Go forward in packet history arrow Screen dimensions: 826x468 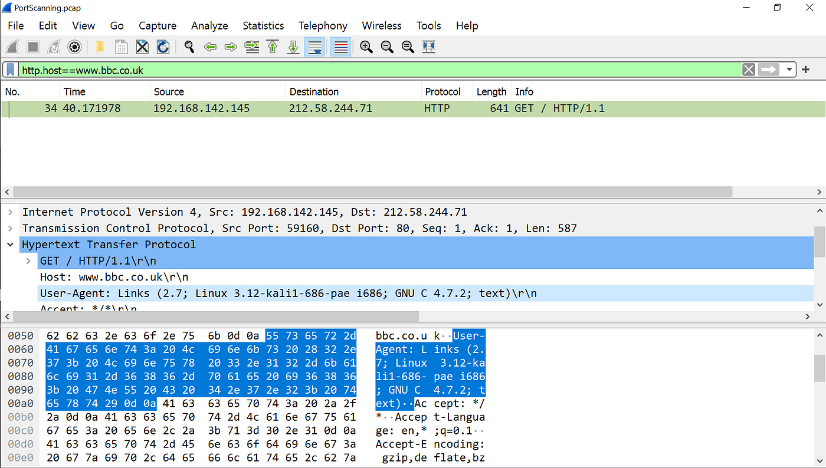(x=231, y=47)
